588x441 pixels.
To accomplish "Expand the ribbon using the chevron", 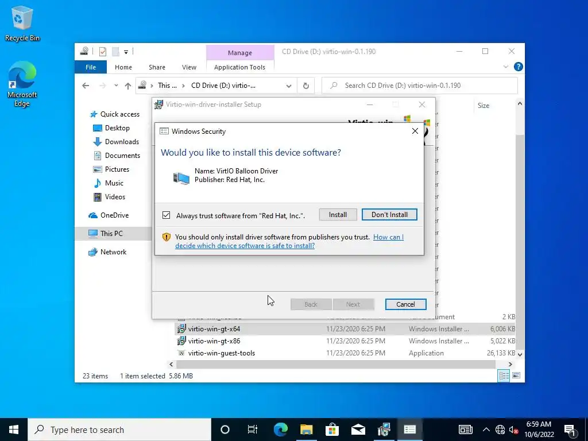I will tap(505, 67).
